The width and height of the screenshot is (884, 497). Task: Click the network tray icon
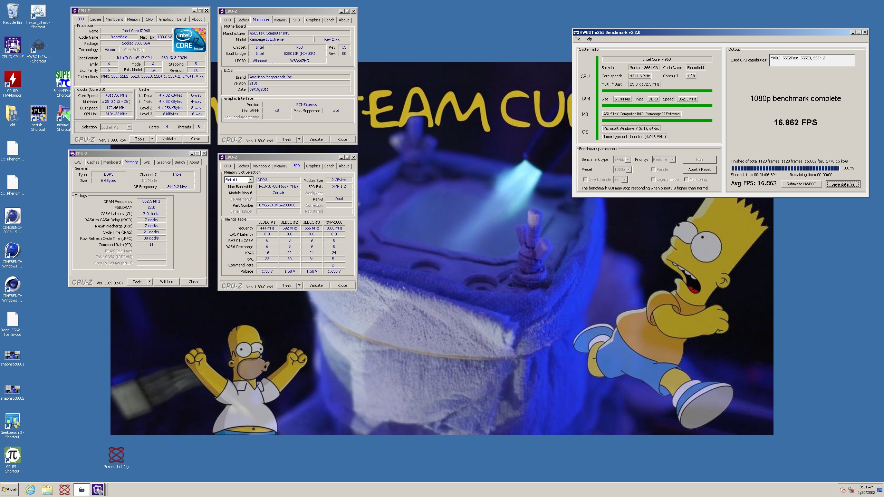(x=852, y=490)
